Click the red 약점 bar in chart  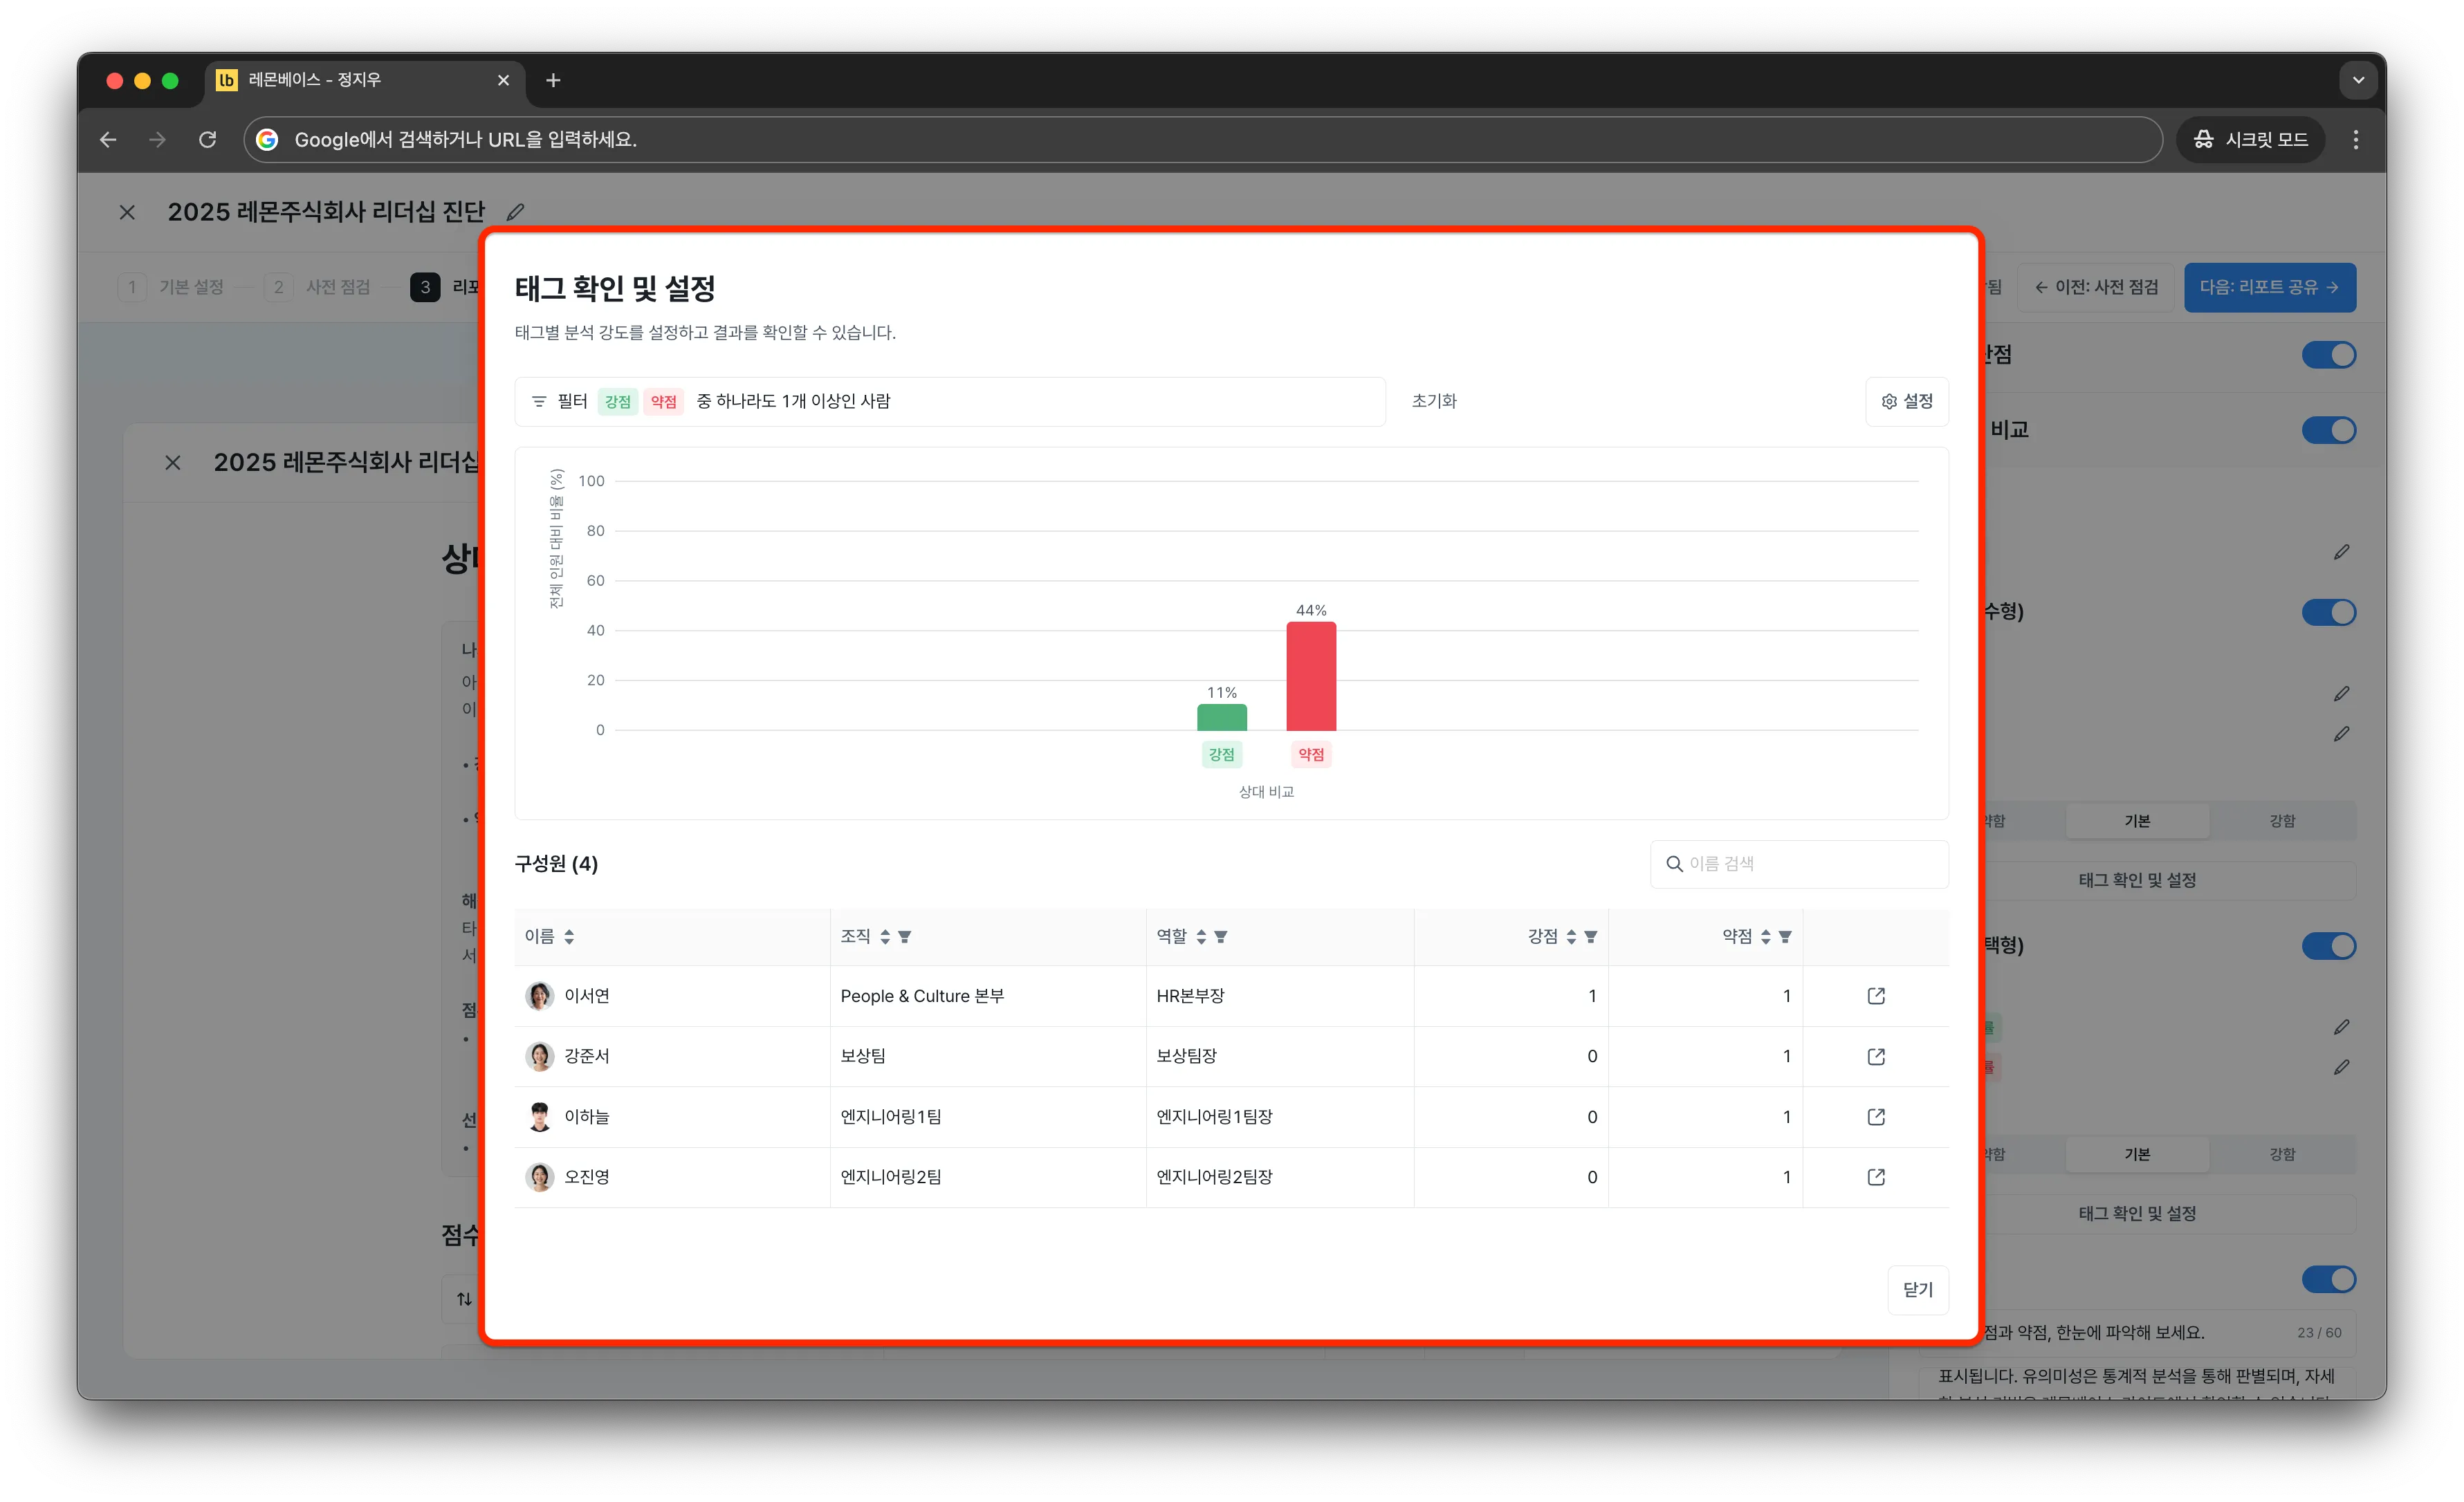(x=1311, y=676)
